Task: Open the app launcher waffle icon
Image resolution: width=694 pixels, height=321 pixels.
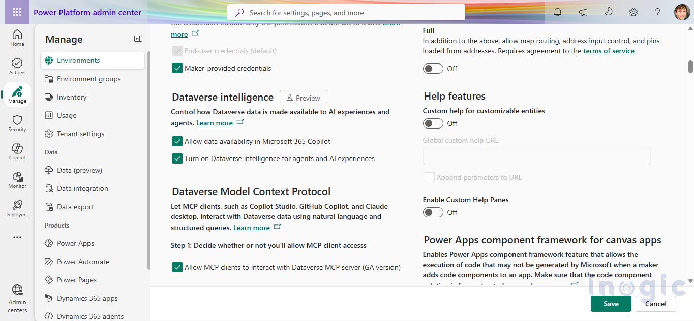Action: tap(17, 12)
